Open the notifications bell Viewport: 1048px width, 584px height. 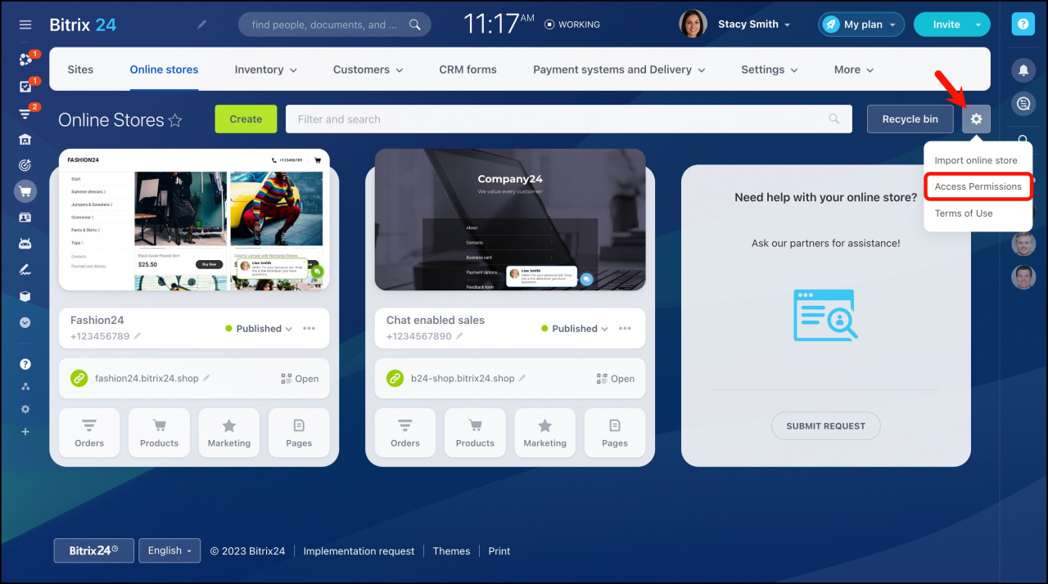click(x=1023, y=70)
